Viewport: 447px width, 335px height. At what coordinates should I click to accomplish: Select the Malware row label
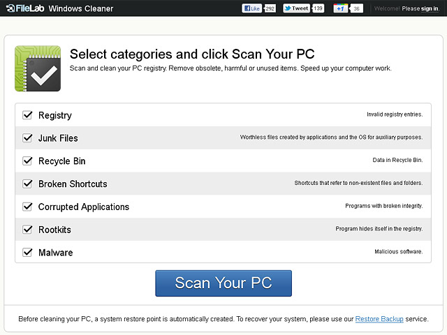(x=56, y=253)
